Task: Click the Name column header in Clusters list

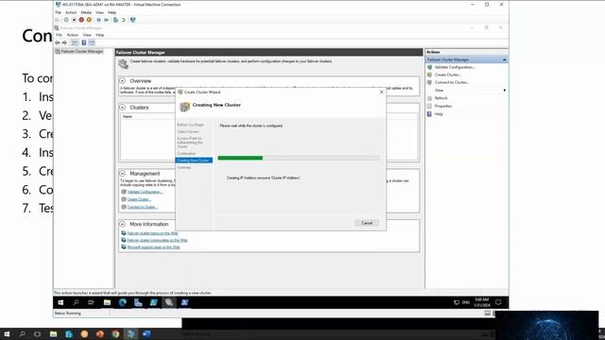Action: 128,116
